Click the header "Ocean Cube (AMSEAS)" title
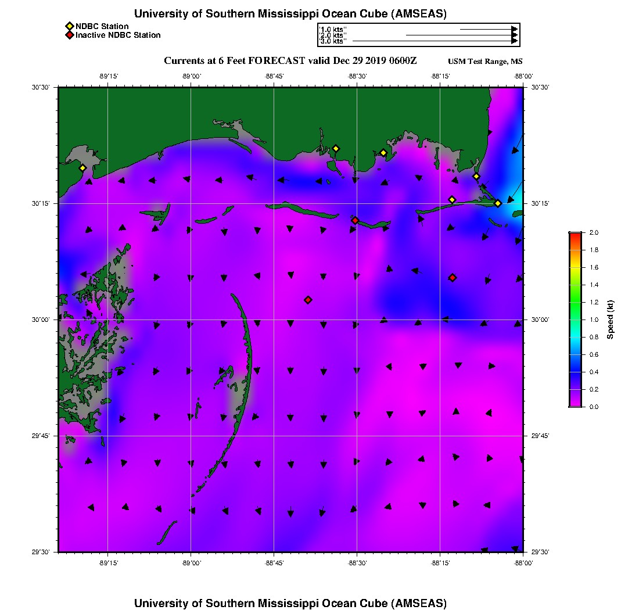This screenshot has height=610, width=639. pos(290,13)
